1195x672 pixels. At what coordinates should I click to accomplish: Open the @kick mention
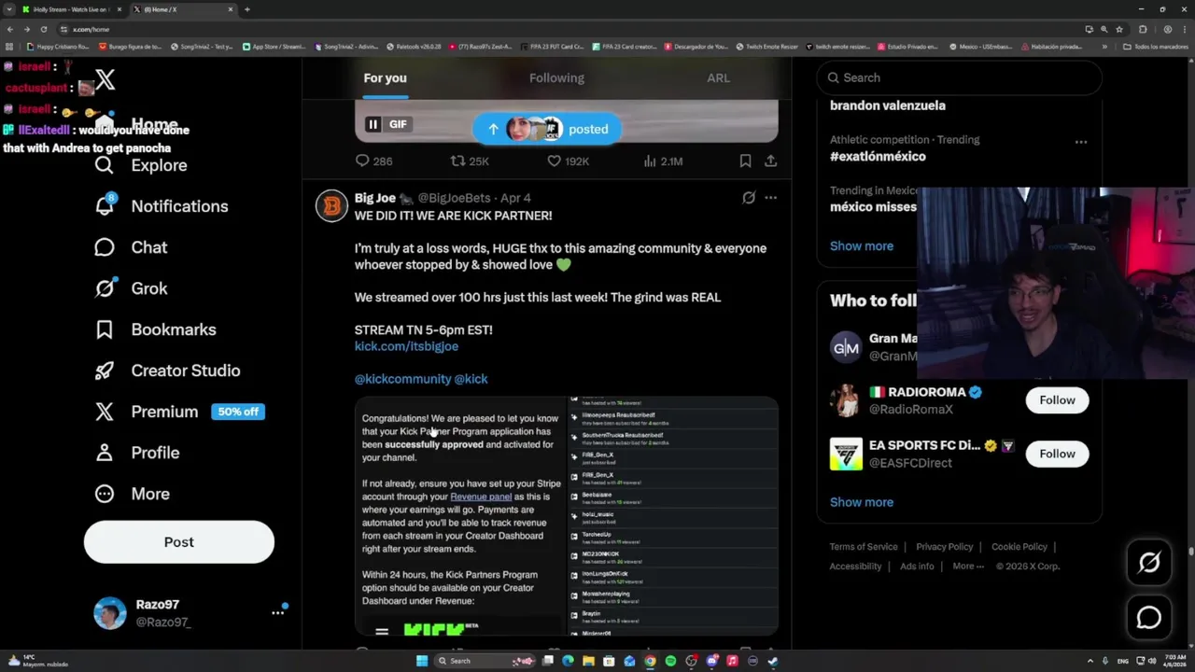coord(471,379)
